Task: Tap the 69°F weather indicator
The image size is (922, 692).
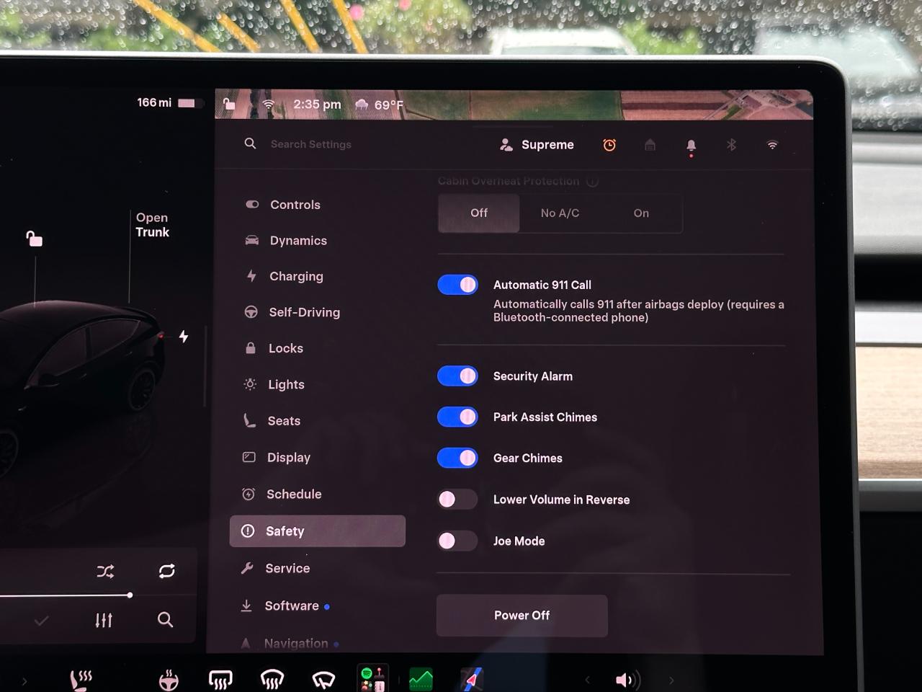Action: (x=380, y=105)
